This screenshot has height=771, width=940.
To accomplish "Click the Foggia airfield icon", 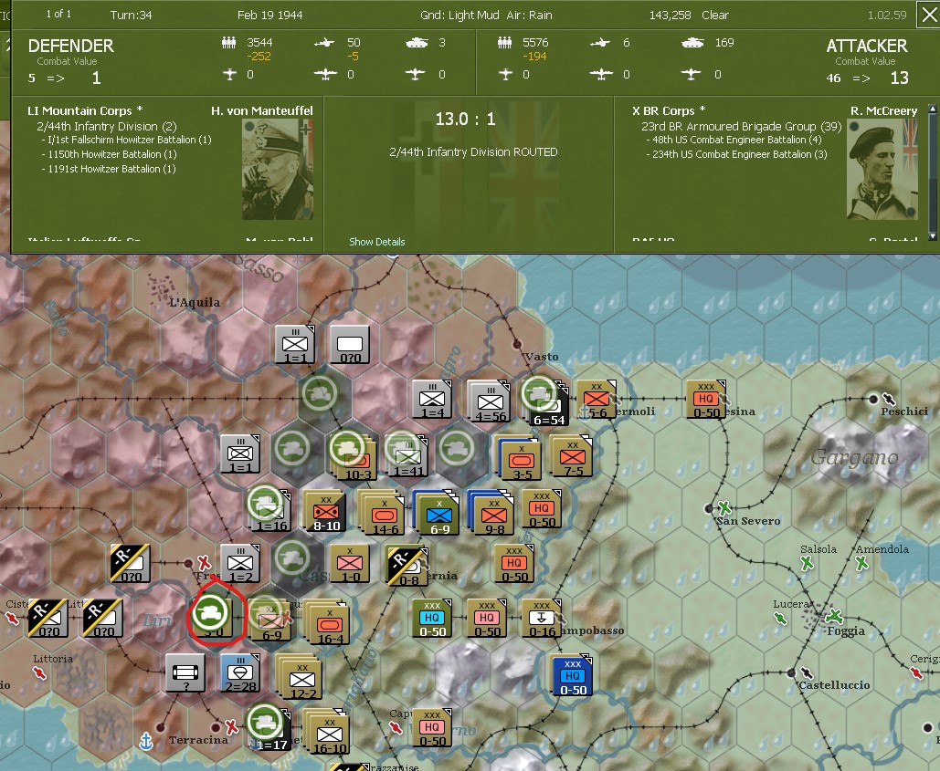I will pyautogui.click(x=834, y=615).
